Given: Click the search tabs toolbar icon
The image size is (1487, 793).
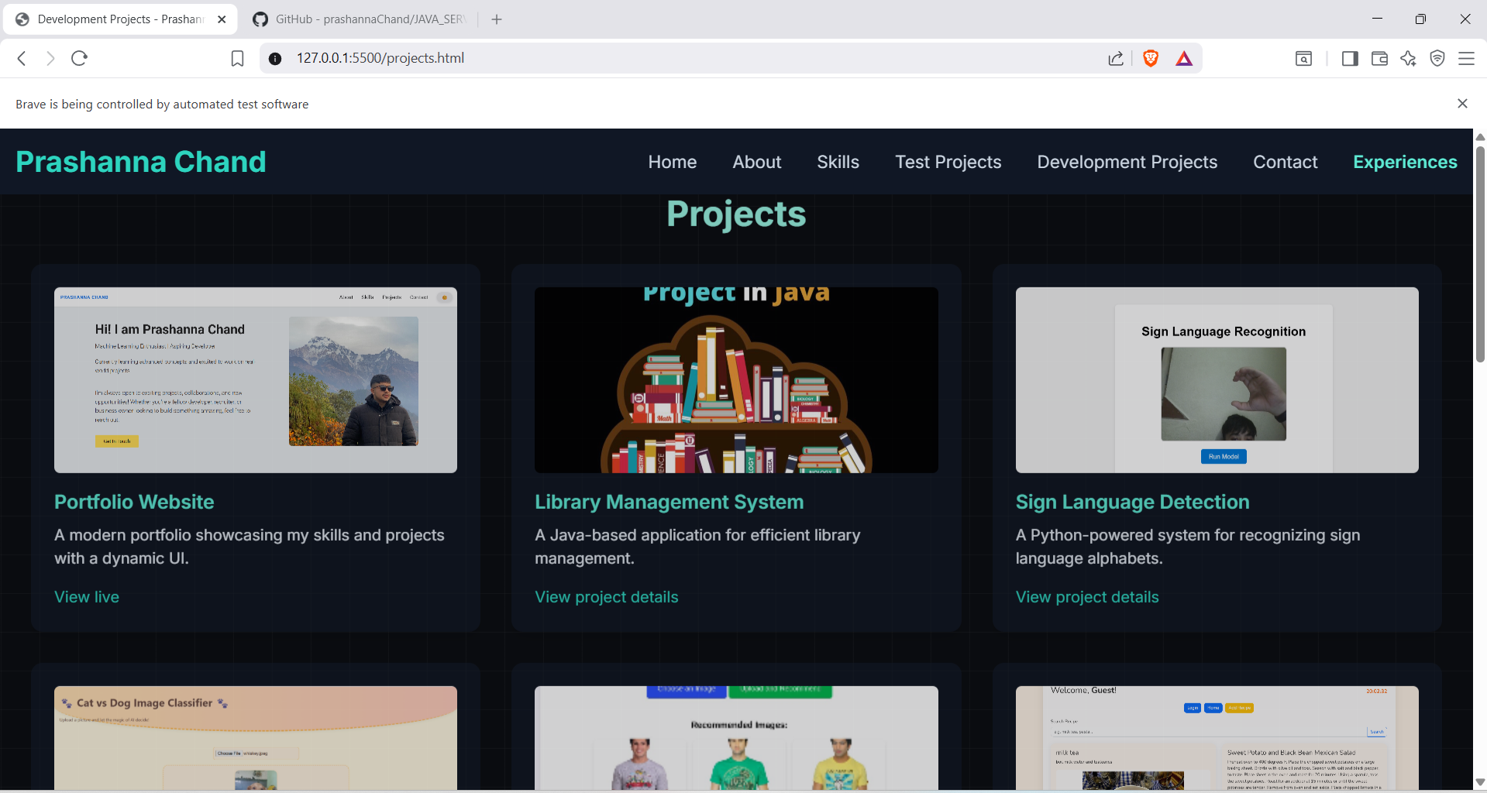Looking at the screenshot, I should click(1303, 59).
